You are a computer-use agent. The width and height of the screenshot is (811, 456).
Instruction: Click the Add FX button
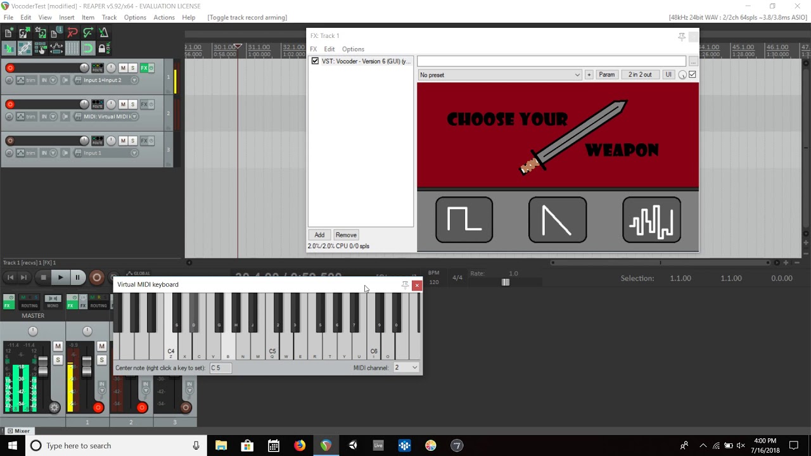tap(319, 235)
